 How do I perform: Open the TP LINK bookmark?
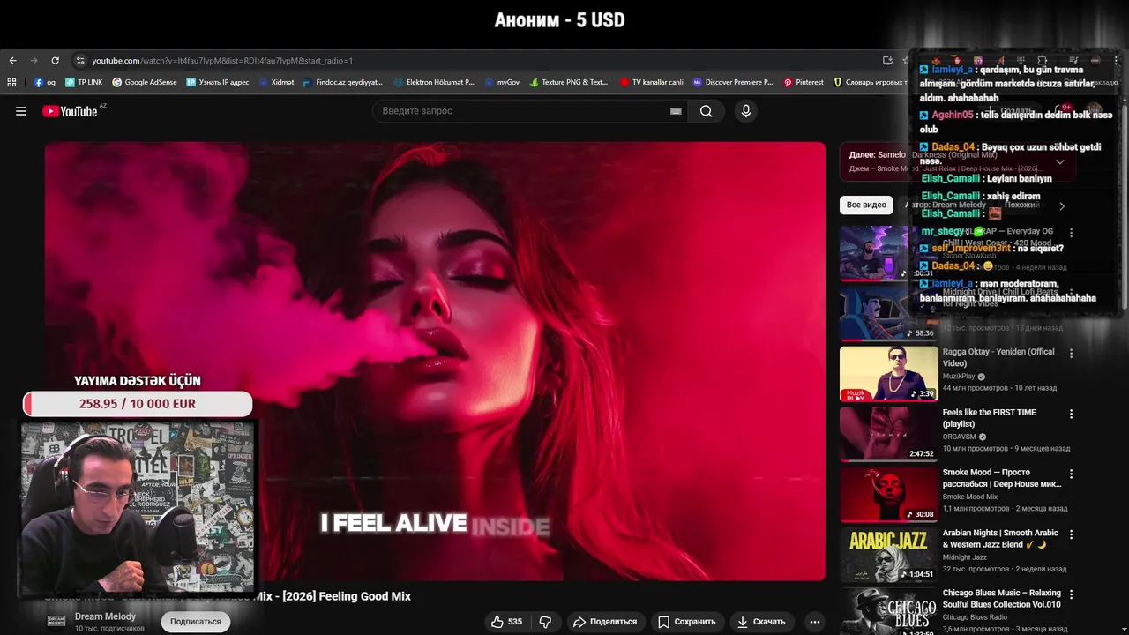pos(83,82)
